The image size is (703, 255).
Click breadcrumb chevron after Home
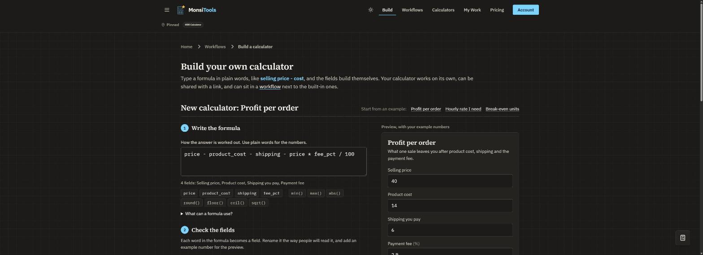[199, 47]
